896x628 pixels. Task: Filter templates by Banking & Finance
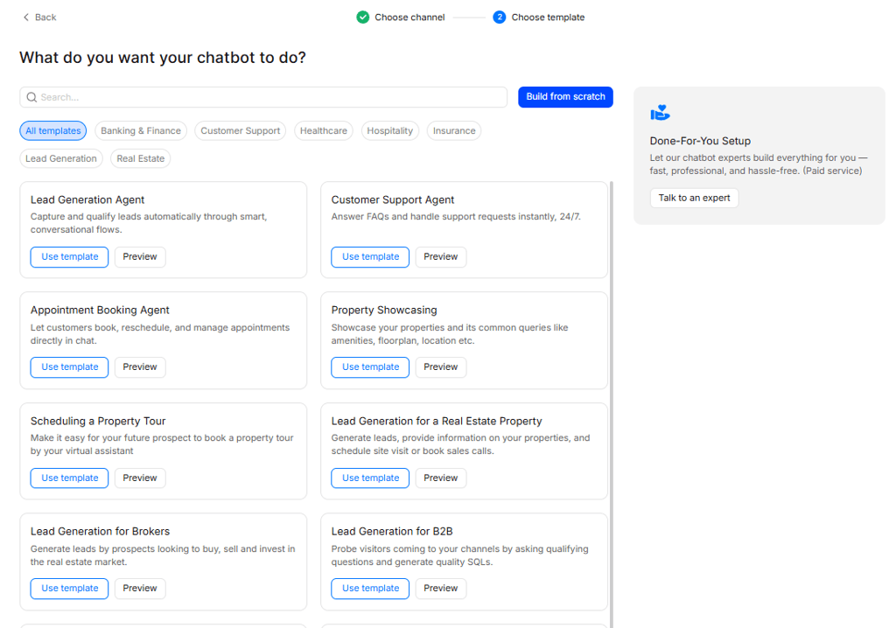pyautogui.click(x=141, y=131)
